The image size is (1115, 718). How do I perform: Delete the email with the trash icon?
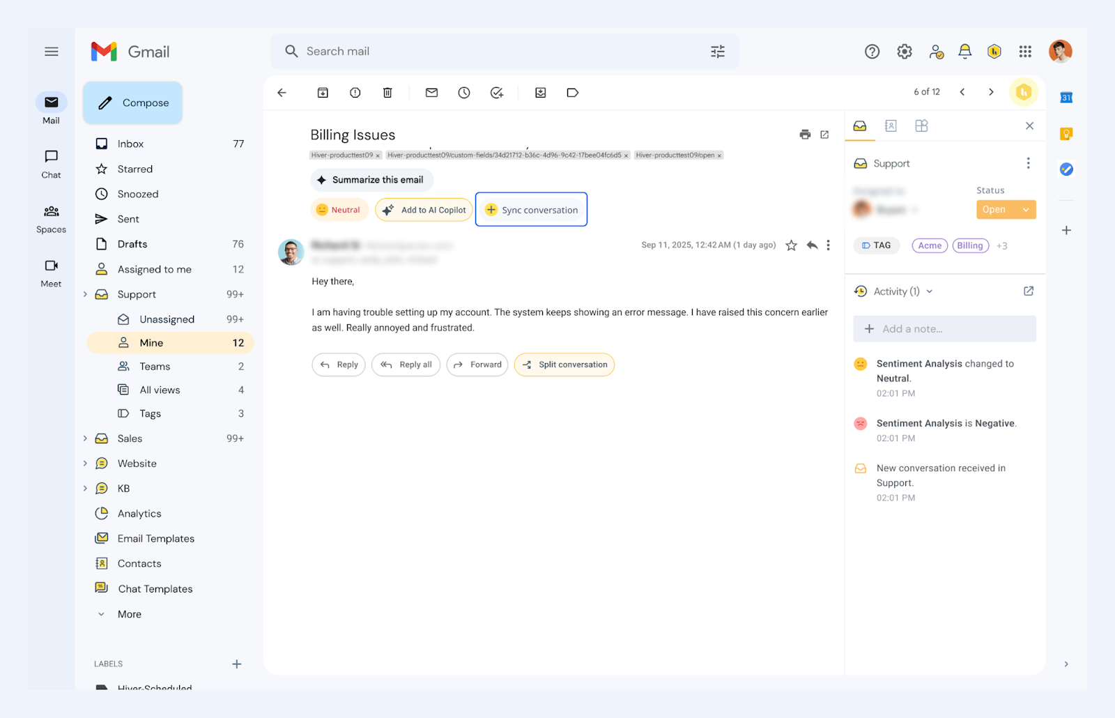[387, 93]
